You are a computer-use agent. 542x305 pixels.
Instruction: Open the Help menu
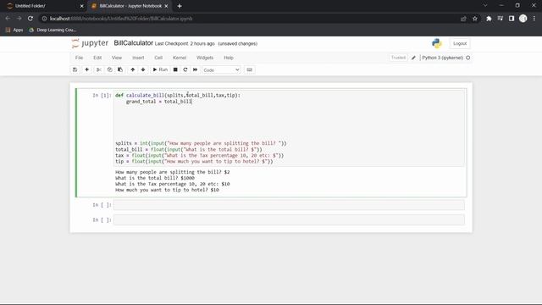tap(229, 58)
